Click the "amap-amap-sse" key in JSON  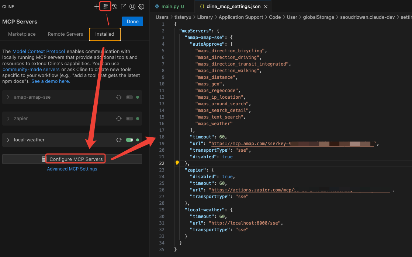pyautogui.click(x=205, y=37)
